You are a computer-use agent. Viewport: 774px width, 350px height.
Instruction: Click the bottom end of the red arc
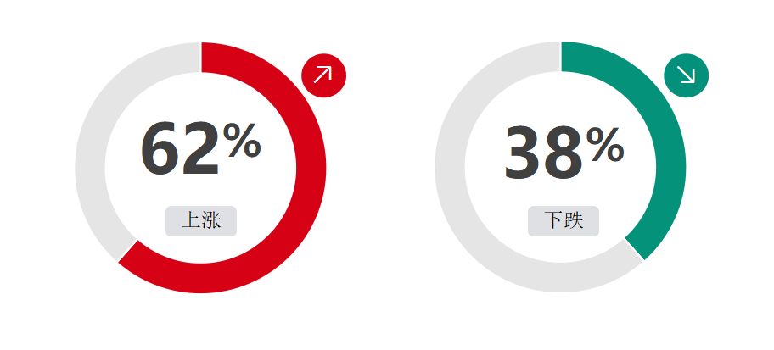[x=129, y=252]
